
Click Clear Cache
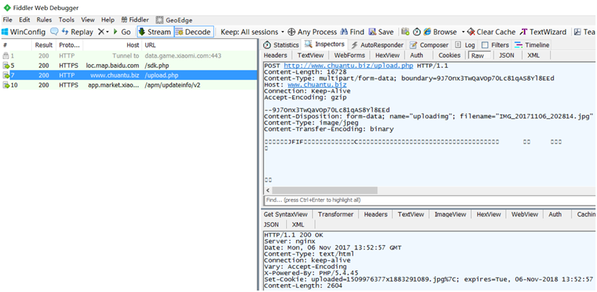click(491, 32)
